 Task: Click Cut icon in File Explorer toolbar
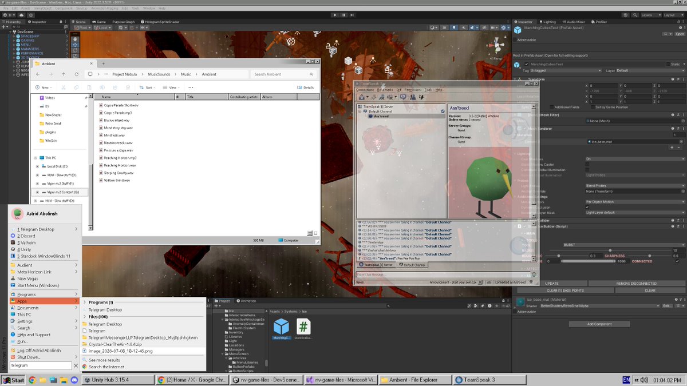tap(62, 87)
